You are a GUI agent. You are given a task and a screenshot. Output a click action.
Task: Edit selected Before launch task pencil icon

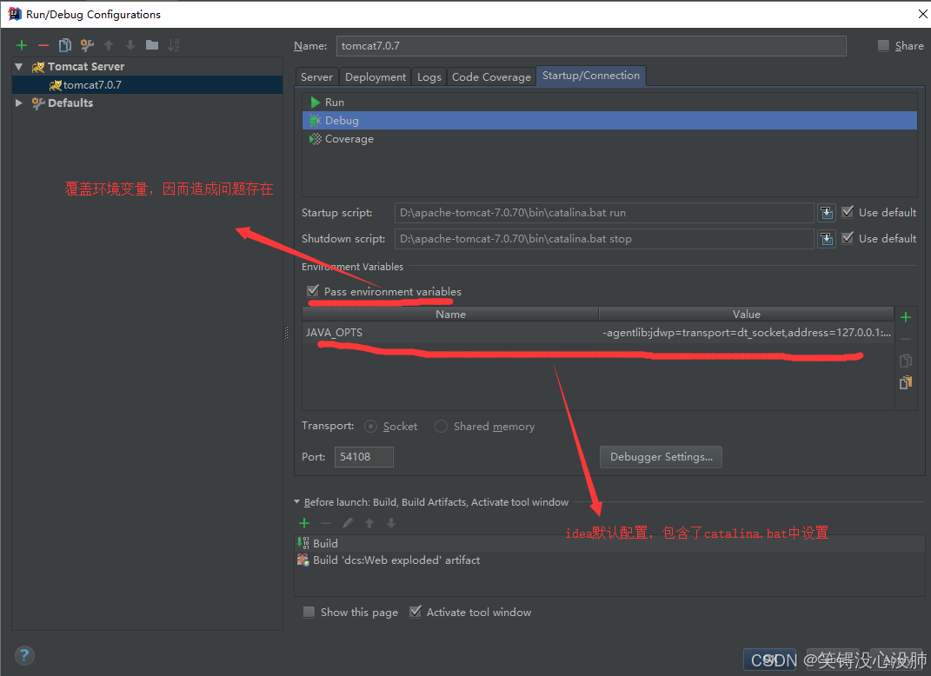tap(348, 523)
